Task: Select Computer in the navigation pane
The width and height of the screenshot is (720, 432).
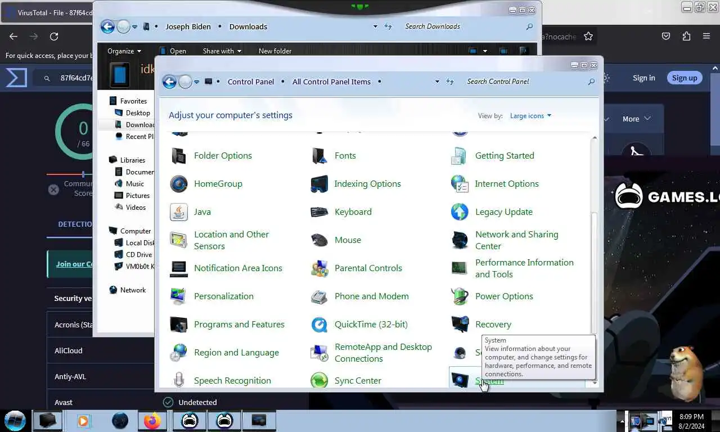Action: pos(130,231)
